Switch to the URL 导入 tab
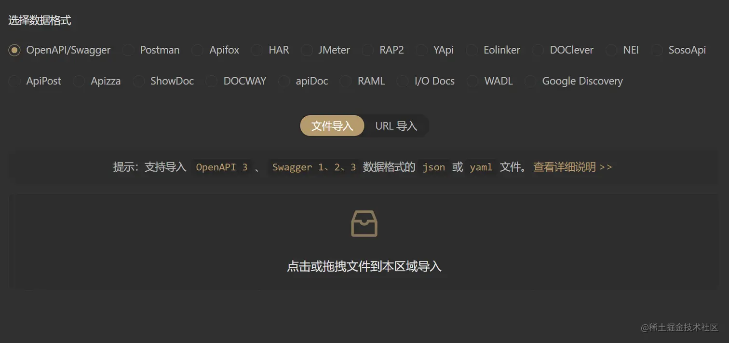The image size is (729, 343). [396, 126]
